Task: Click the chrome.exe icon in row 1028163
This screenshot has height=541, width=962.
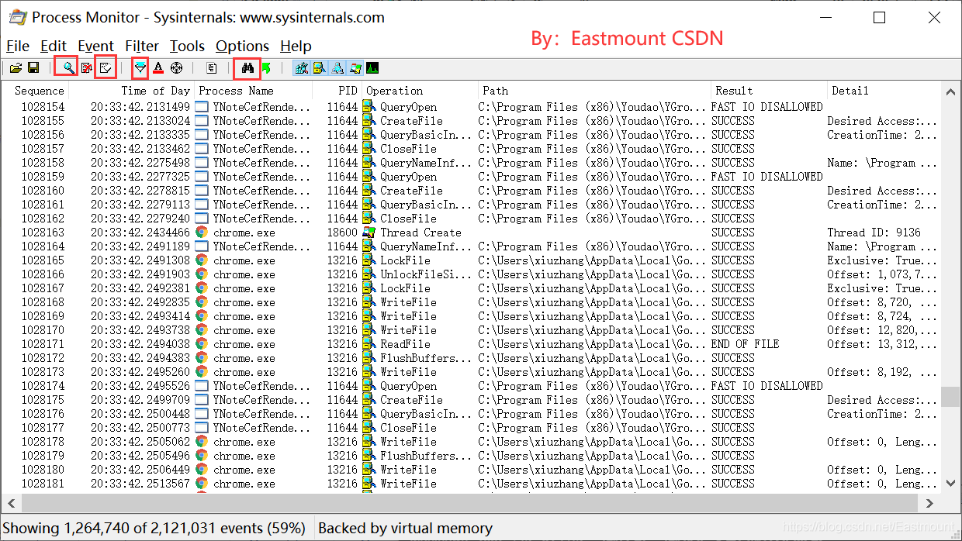Action: pyautogui.click(x=202, y=233)
